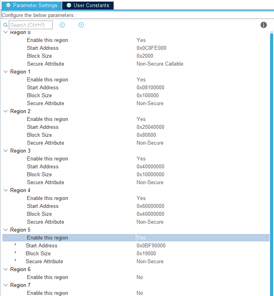Click Region 5 'Block Size' label
The width and height of the screenshot is (274, 296).
pos(38,254)
